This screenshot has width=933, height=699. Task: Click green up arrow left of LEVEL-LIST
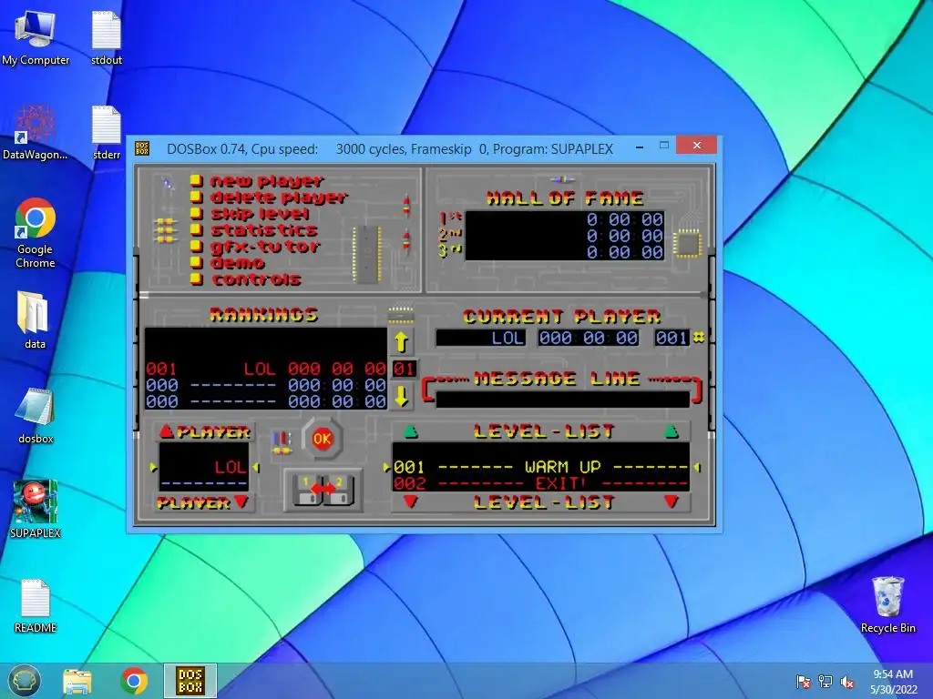[411, 431]
